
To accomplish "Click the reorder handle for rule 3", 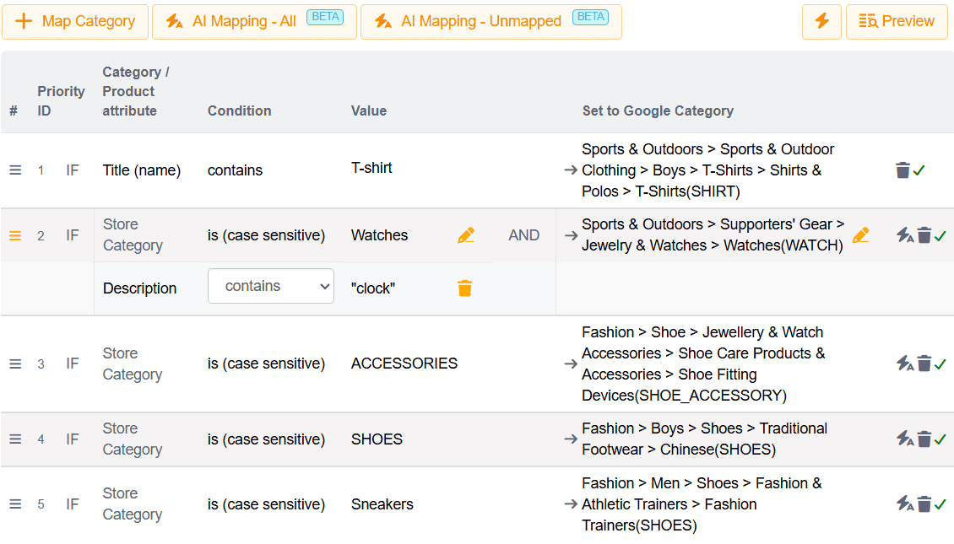I will (15, 364).
